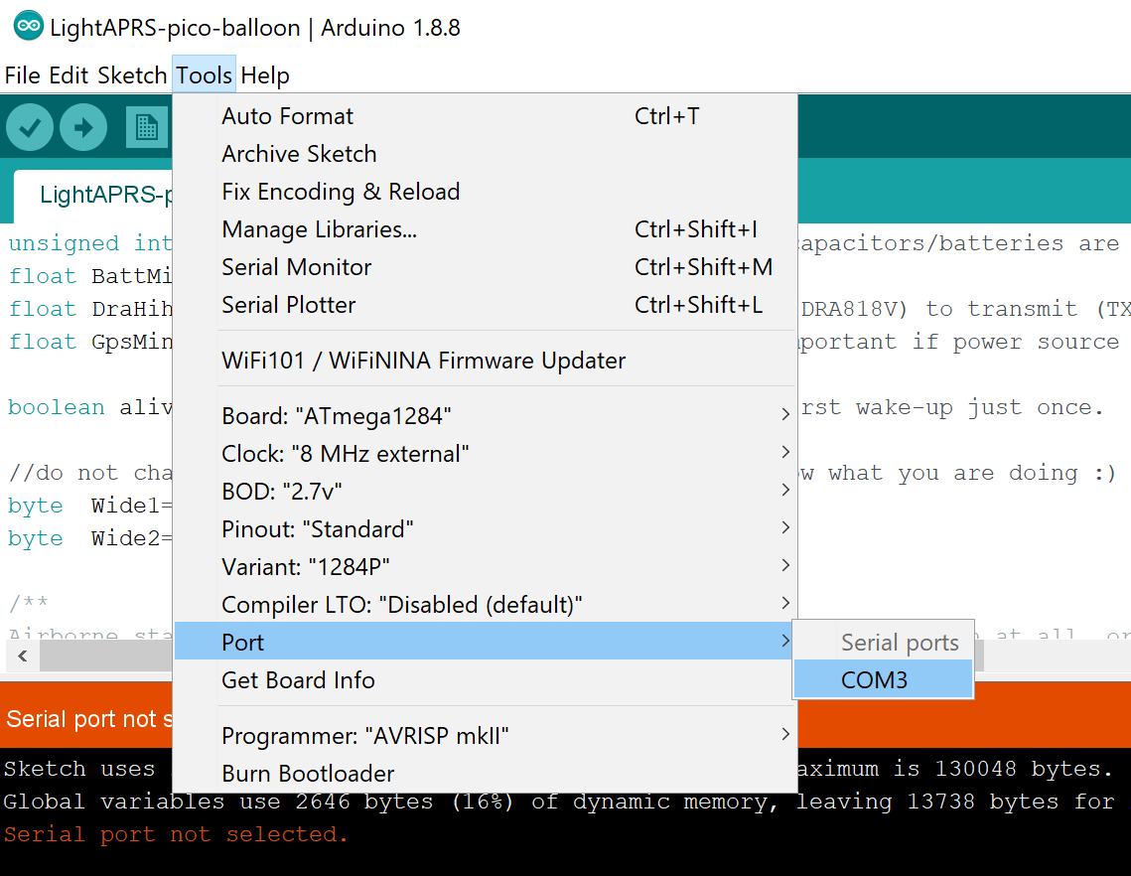
Task: Launch Serial Monitor from the menu
Action: pyautogui.click(x=485, y=267)
